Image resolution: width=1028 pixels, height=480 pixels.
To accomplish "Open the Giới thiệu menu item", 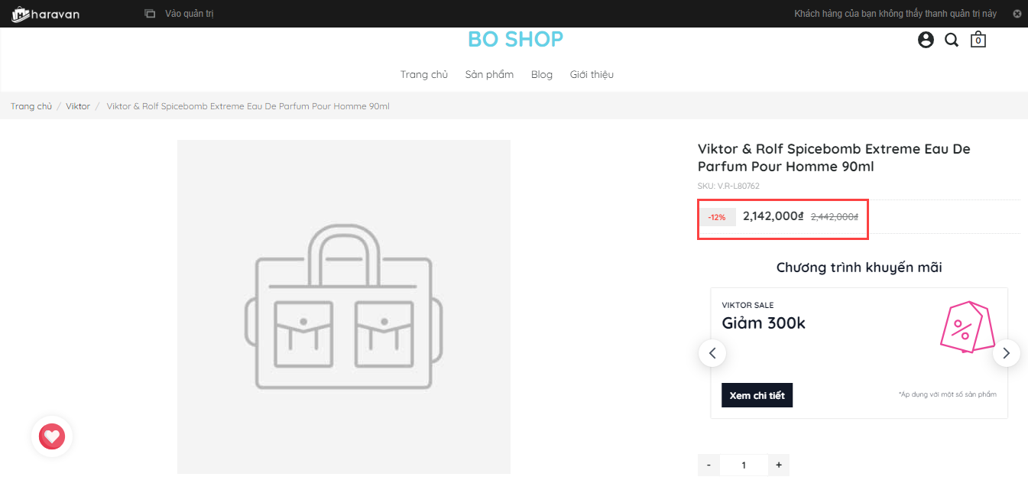I will (x=592, y=74).
